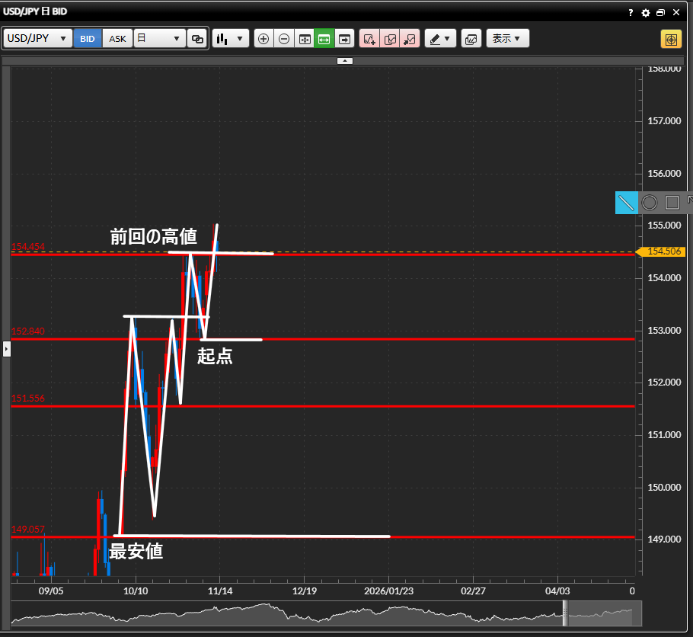The image size is (693, 637).
Task: Toggle the green fit-width chart button
Action: point(324,39)
